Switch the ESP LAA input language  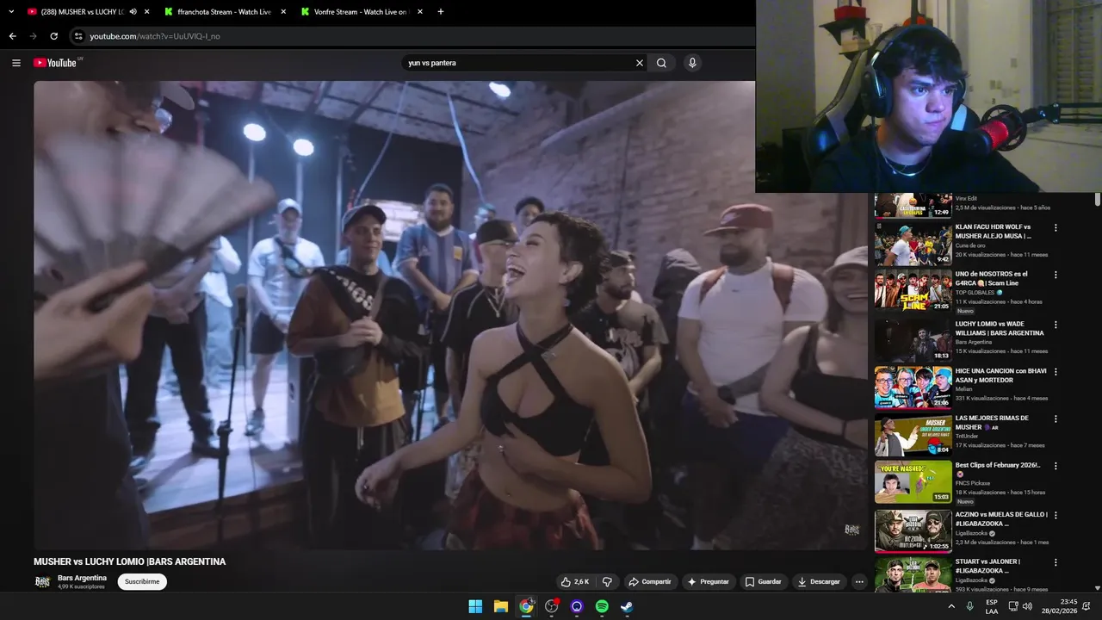tap(992, 606)
